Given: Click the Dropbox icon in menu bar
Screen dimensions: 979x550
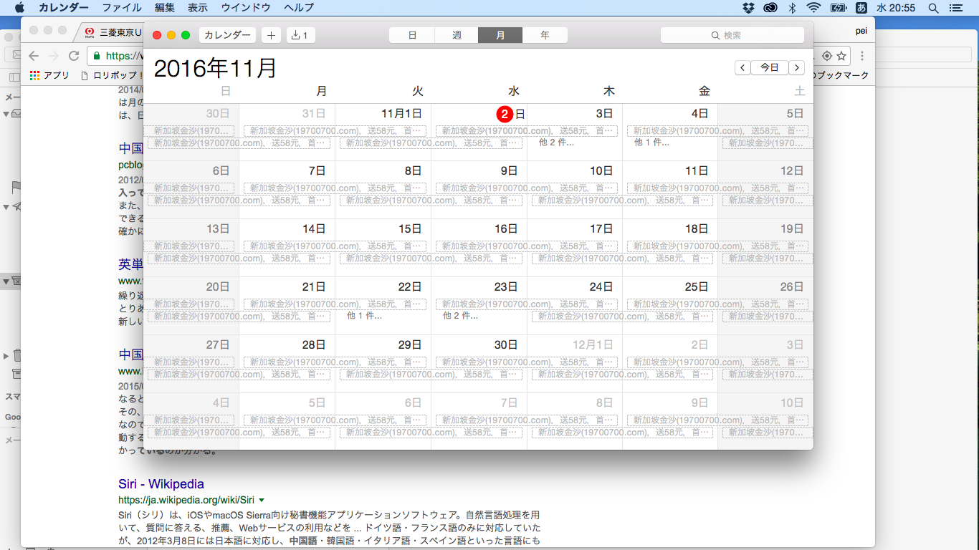Looking at the screenshot, I should point(748,8).
